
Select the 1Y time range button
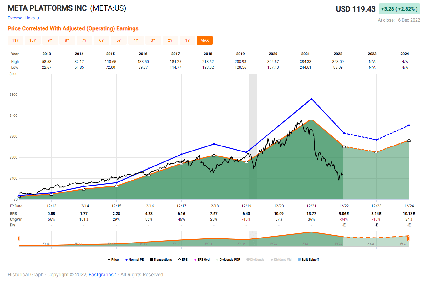click(x=187, y=40)
